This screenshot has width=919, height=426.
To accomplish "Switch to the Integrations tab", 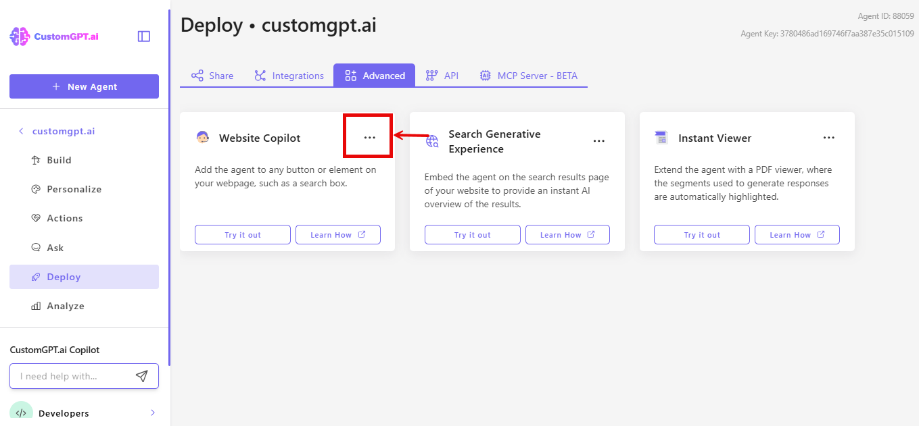I will click(289, 76).
